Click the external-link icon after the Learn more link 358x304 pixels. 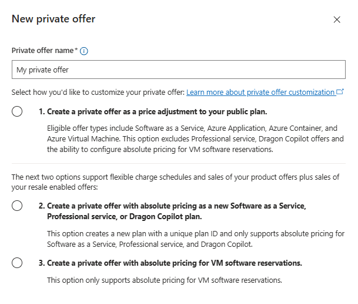pos(340,92)
